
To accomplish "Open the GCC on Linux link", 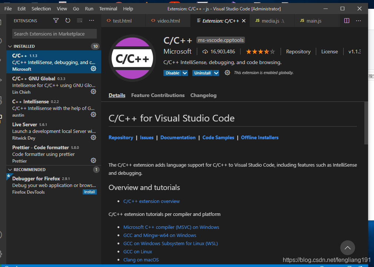I will pos(138,251).
